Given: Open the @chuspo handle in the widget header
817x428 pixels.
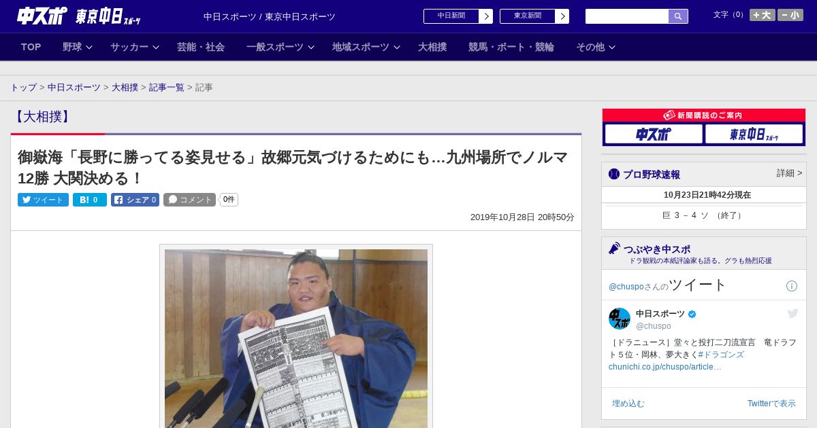Looking at the screenshot, I should 626,287.
